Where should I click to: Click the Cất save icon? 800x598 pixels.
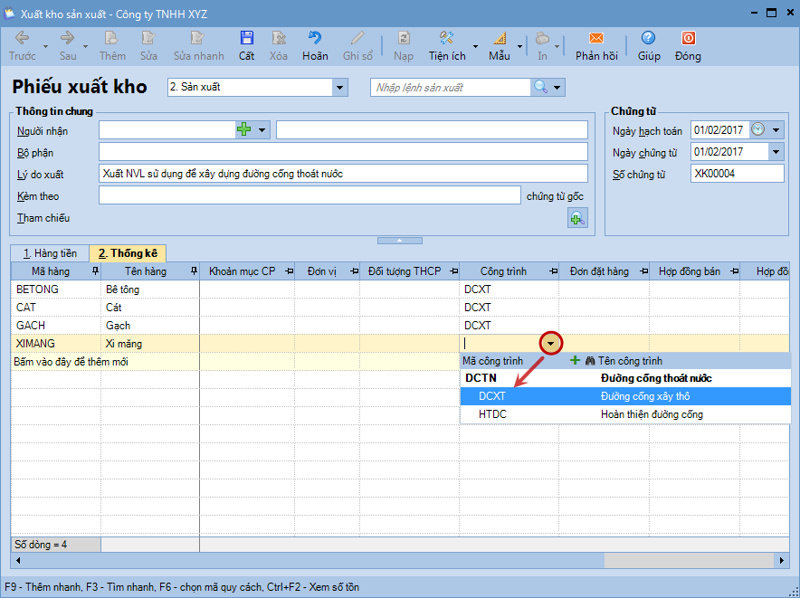tap(246, 39)
